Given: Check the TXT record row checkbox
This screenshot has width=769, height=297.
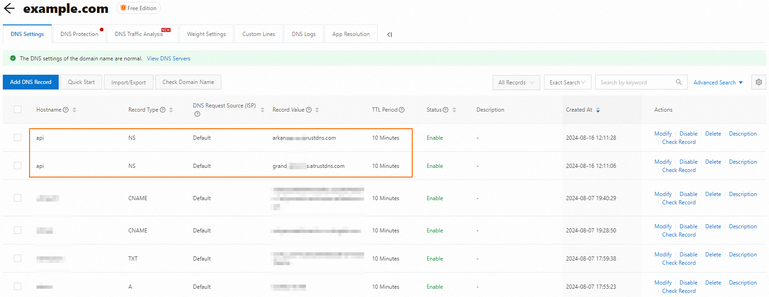Looking at the screenshot, I should point(18,258).
